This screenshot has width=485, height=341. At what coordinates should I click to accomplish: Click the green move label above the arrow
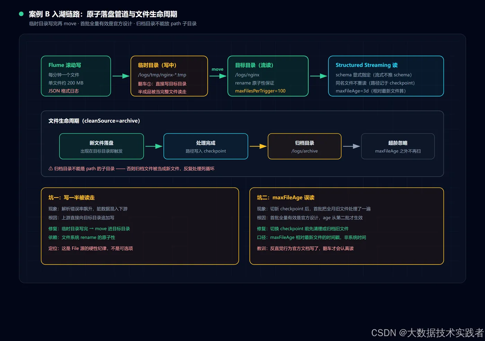(x=218, y=69)
